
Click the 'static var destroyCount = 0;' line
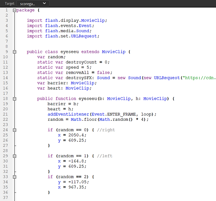(73, 62)
